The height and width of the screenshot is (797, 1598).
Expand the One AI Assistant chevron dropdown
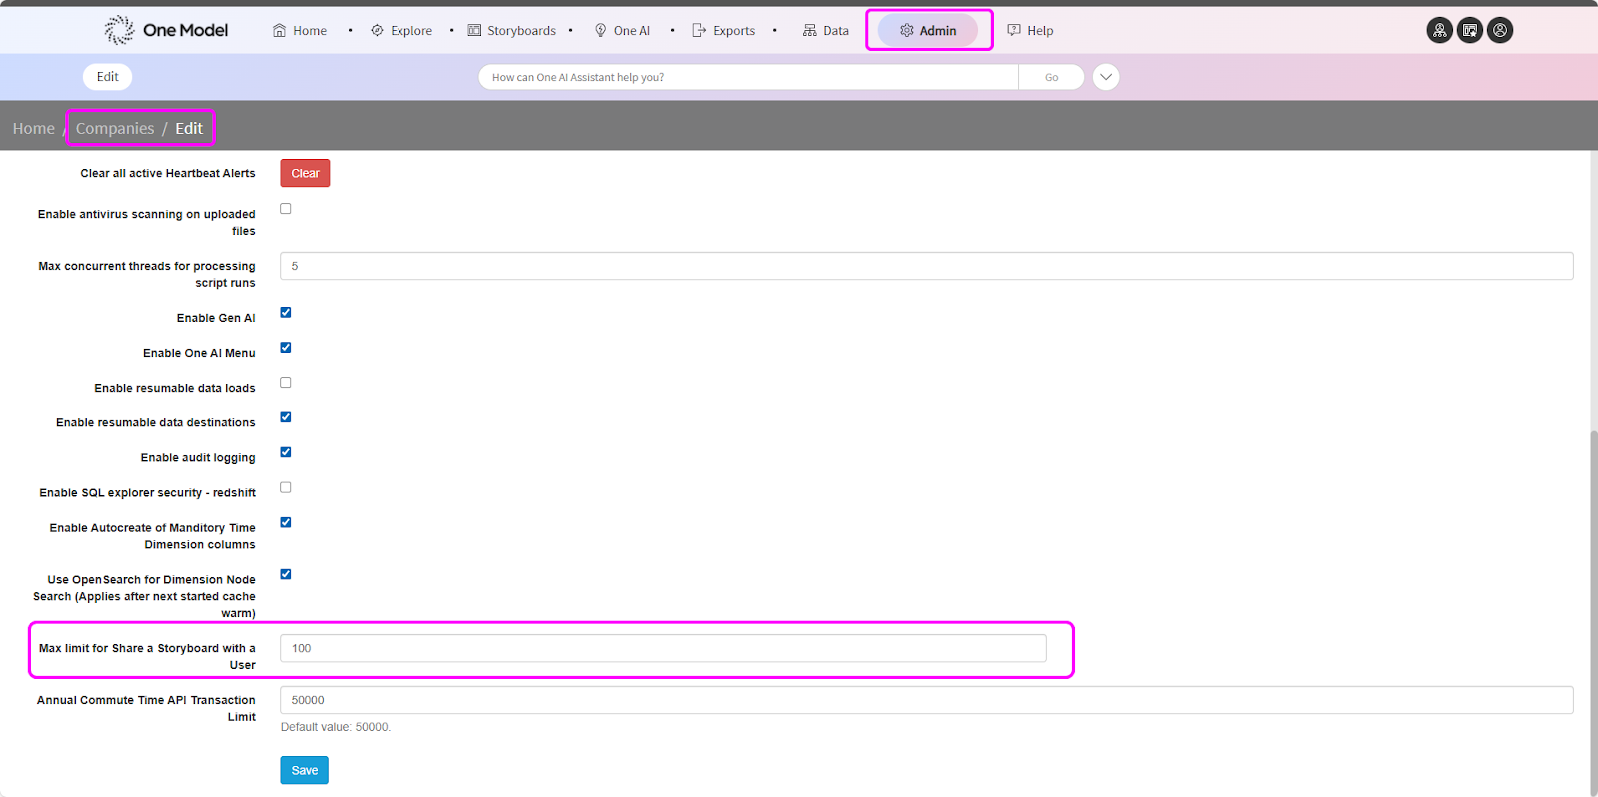point(1105,77)
